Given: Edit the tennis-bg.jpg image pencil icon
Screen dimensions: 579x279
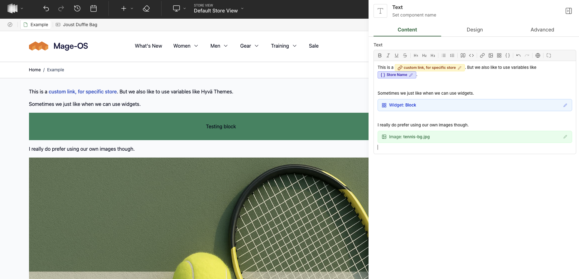Looking at the screenshot, I should 565,137.
